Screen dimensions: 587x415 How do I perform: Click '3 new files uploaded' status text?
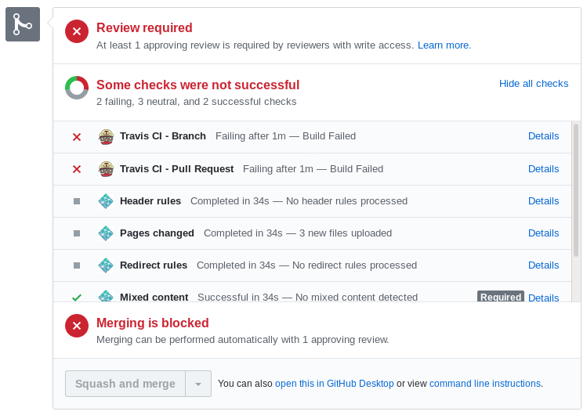(x=346, y=233)
